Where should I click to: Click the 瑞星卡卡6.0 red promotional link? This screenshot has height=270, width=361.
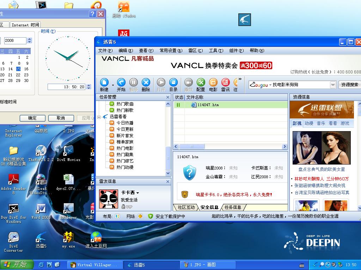point(234,195)
